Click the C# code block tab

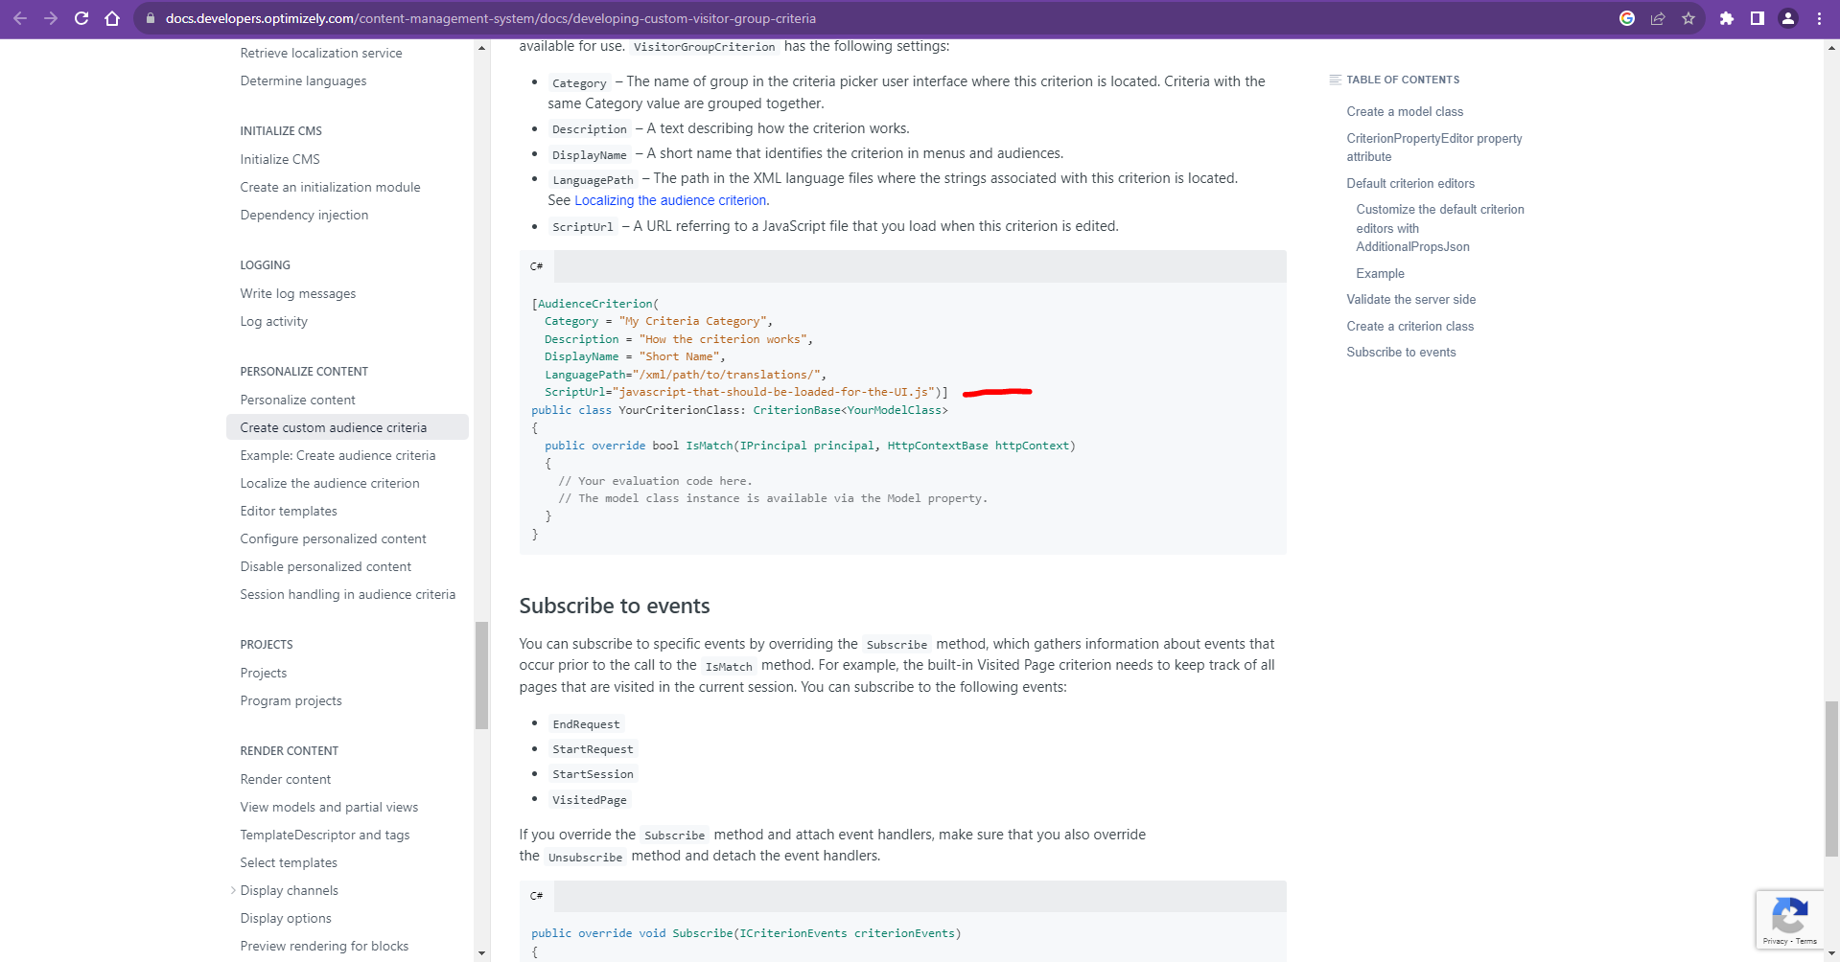(x=537, y=266)
